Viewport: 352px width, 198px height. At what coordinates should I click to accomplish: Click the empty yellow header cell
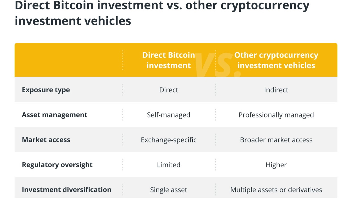point(69,60)
